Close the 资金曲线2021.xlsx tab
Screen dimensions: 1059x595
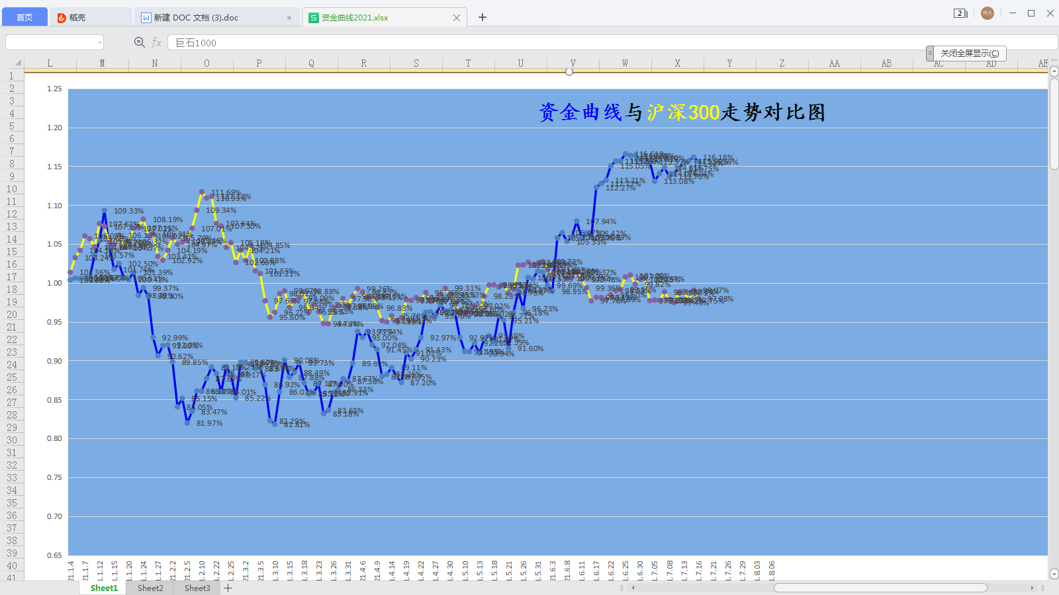click(456, 18)
